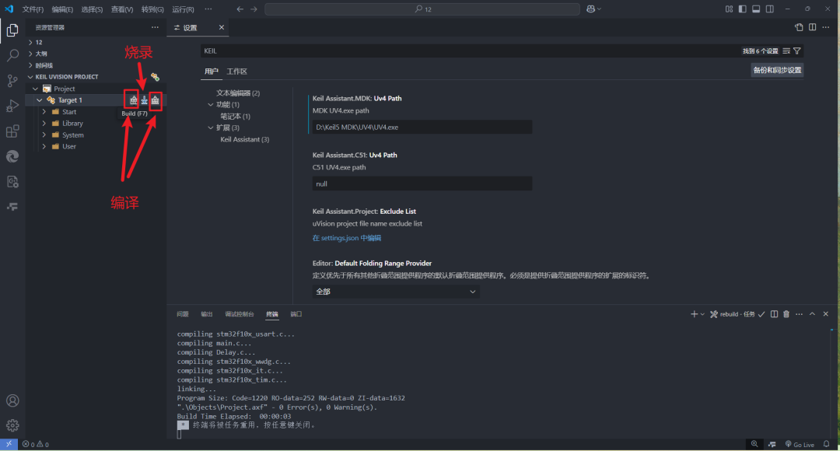The image size is (840, 451).
Task: Open the 运行(R) menu
Action: point(183,9)
